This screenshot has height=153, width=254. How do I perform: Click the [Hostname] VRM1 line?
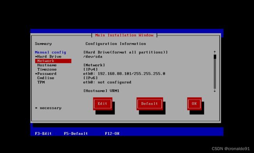[101, 91]
